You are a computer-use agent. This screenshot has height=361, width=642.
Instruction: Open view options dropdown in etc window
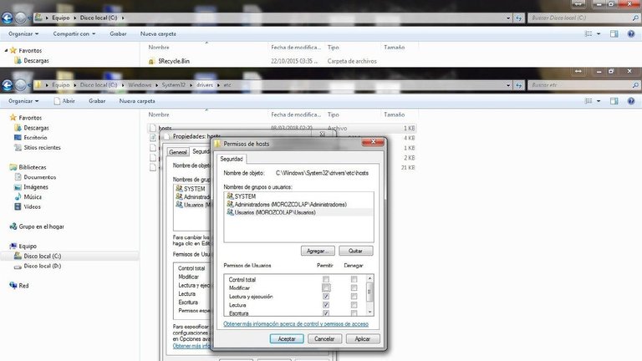[x=599, y=100]
